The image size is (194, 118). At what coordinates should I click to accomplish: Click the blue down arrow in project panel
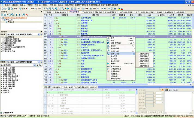tap(19, 15)
